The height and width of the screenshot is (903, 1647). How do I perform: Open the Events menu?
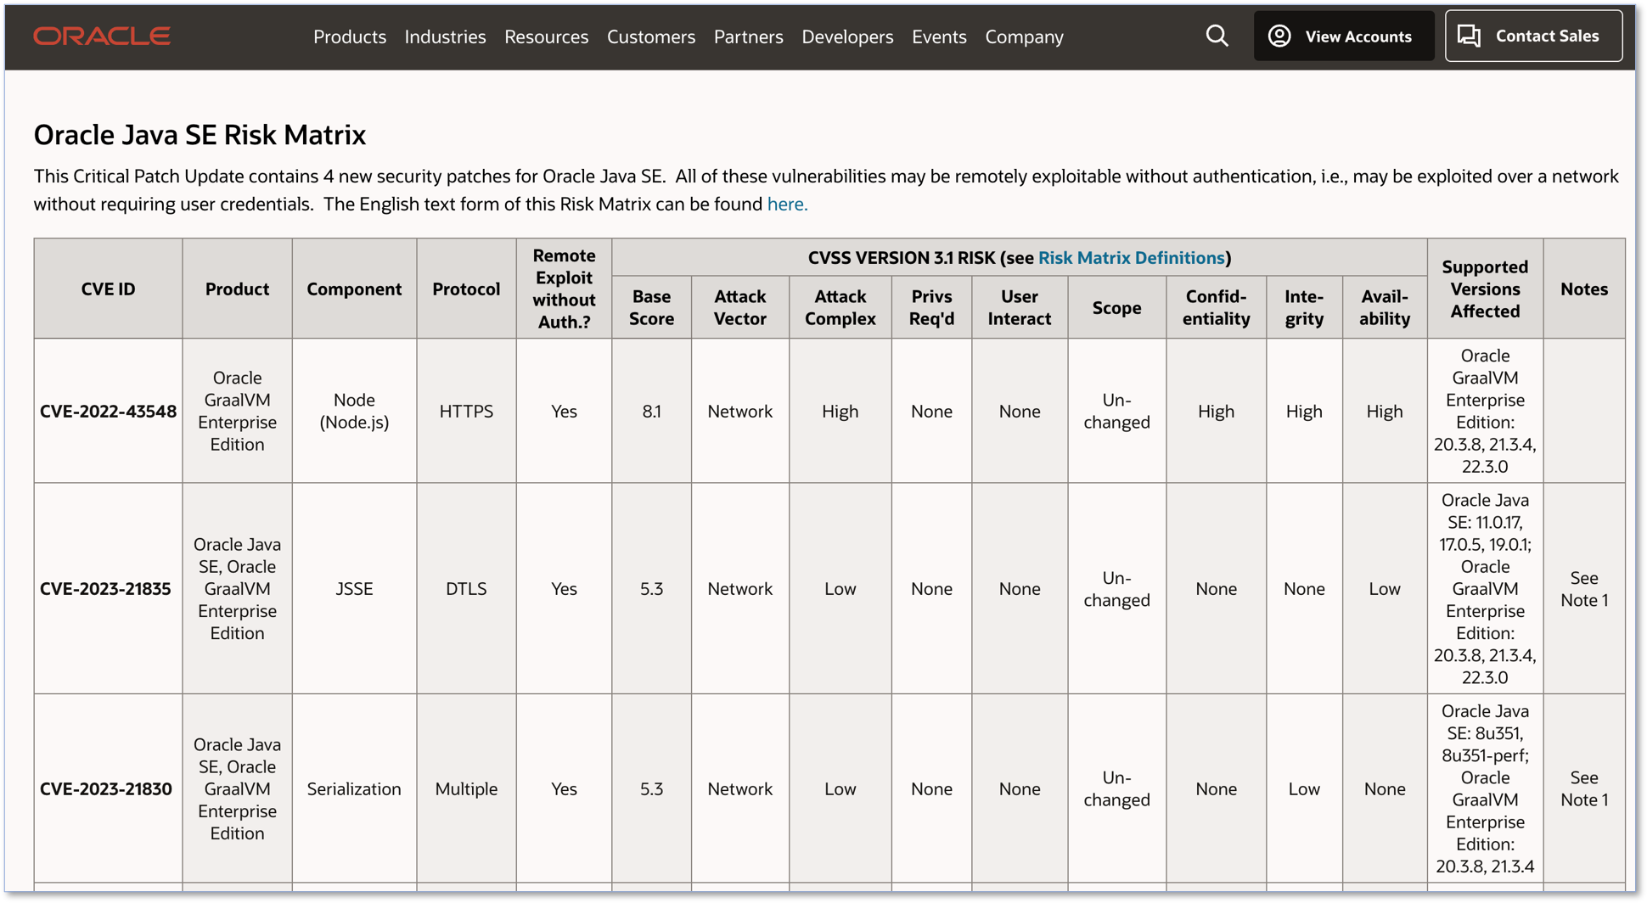coord(939,36)
